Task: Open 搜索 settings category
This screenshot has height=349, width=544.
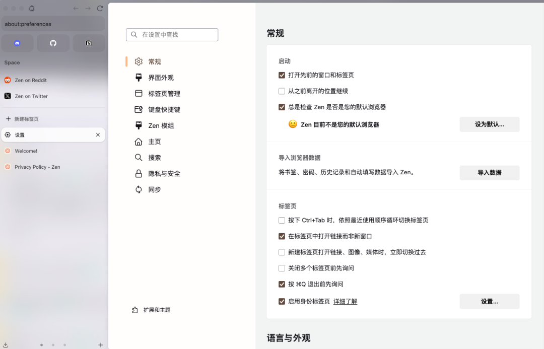Action: click(172, 158)
